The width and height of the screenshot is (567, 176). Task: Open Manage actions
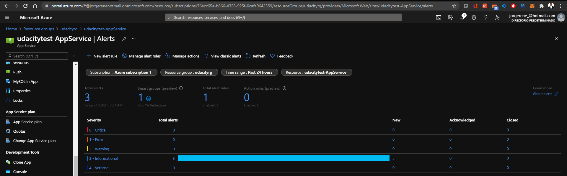pos(182,56)
